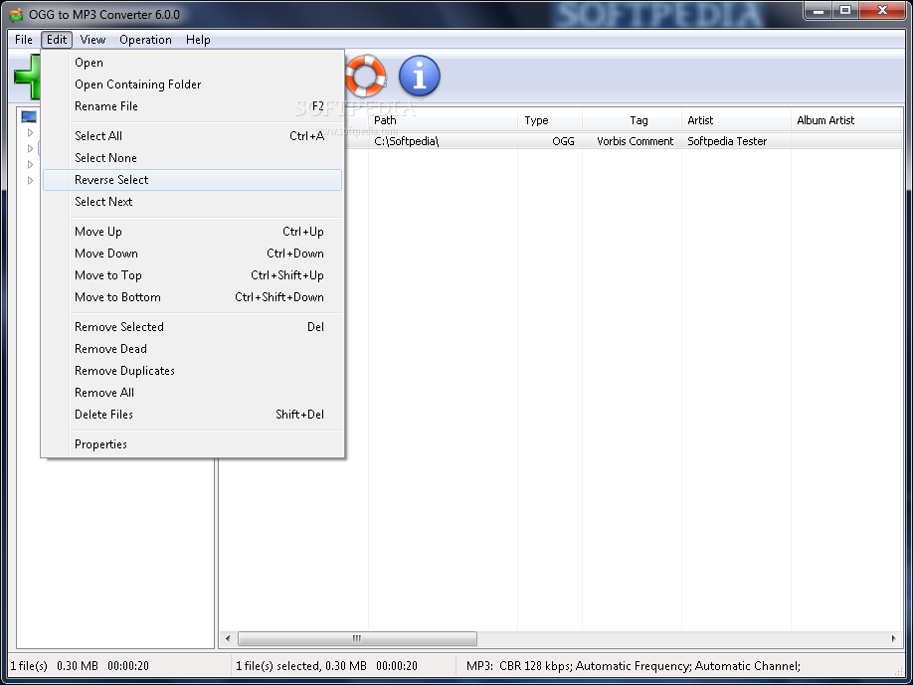Minimize the OGG to MP3 Converter window
The height and width of the screenshot is (685, 913).
click(819, 11)
